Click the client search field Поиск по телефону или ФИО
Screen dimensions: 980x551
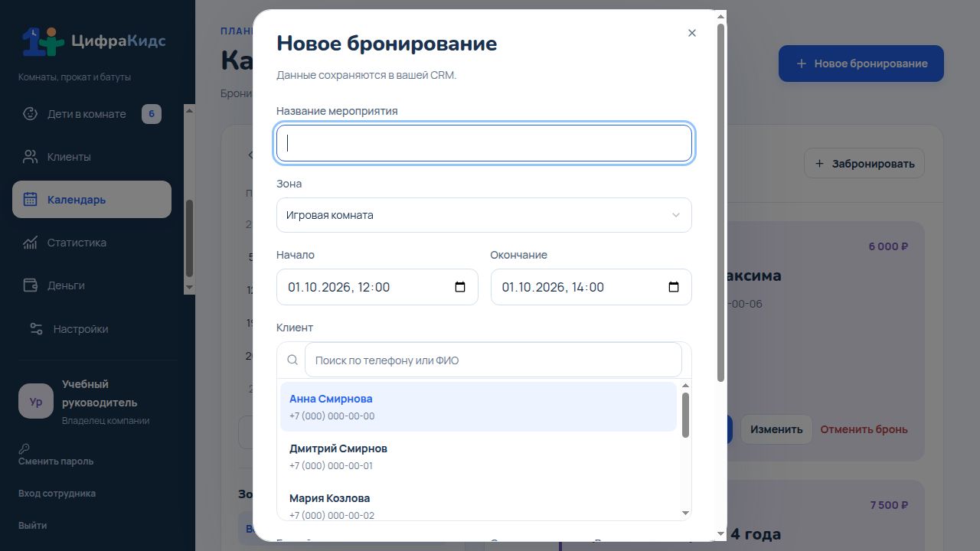[x=493, y=360]
